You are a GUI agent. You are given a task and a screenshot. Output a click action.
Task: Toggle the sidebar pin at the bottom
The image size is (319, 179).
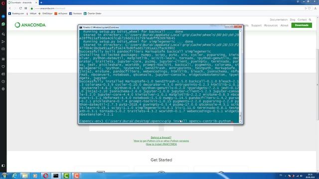pyautogui.click(x=3, y=166)
